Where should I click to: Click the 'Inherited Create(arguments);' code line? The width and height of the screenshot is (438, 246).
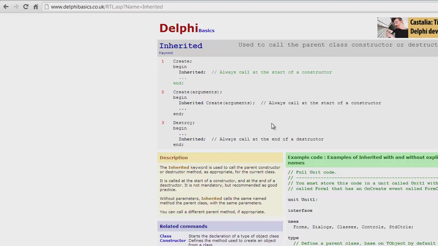[217, 103]
